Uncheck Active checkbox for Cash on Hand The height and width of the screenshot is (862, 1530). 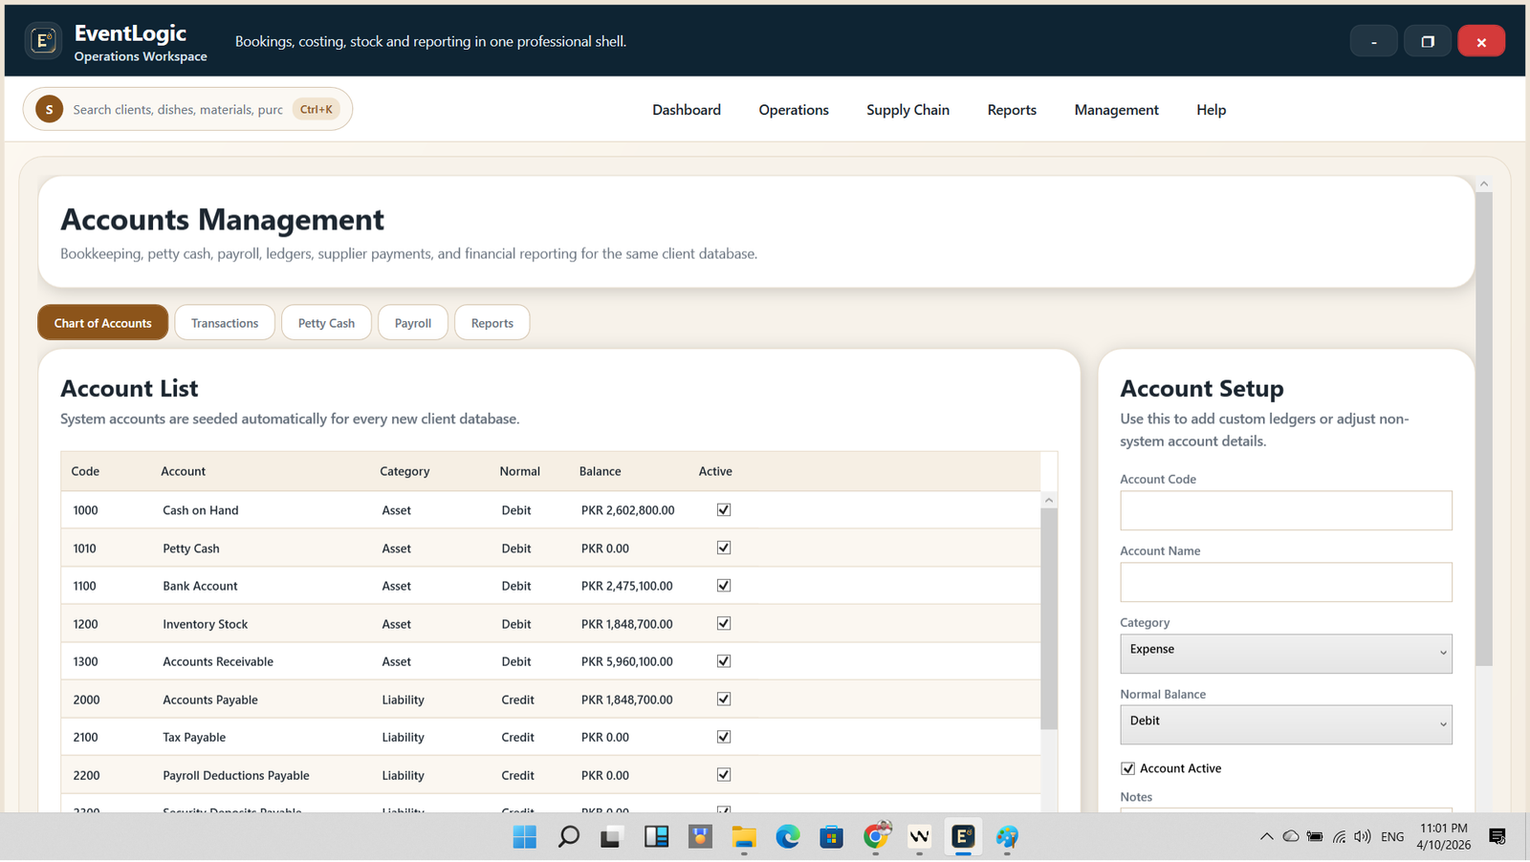coord(724,510)
